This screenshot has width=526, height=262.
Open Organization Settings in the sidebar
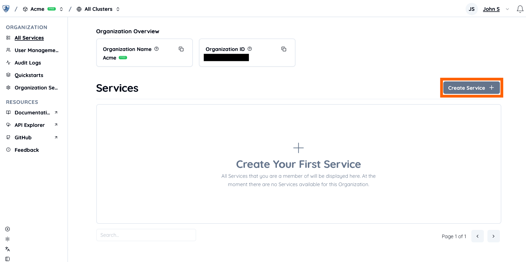coord(36,88)
